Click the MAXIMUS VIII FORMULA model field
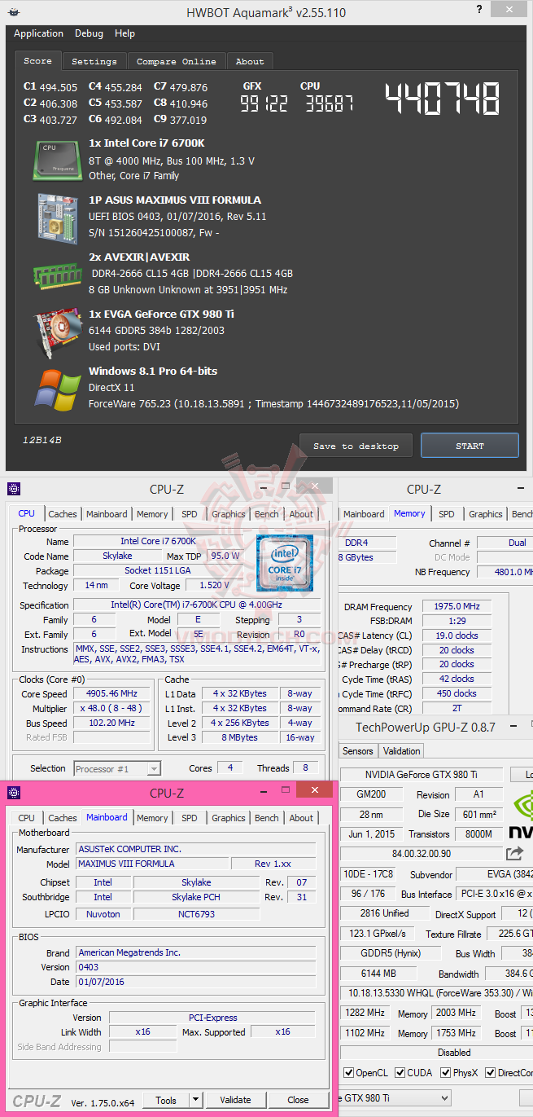The width and height of the screenshot is (533, 1117). click(x=153, y=864)
